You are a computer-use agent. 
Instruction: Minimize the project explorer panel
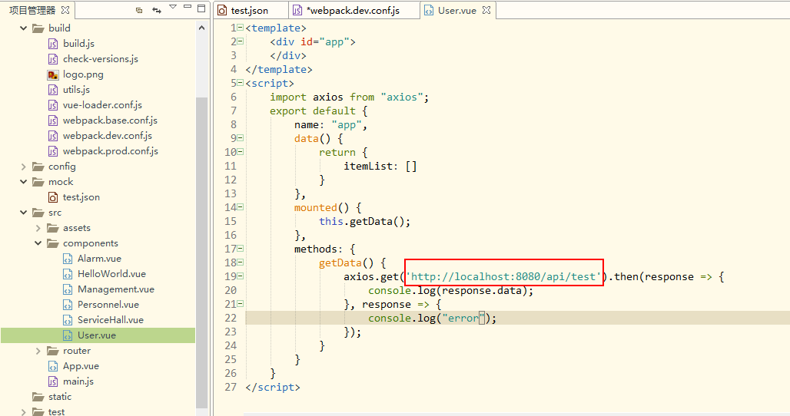coord(188,7)
